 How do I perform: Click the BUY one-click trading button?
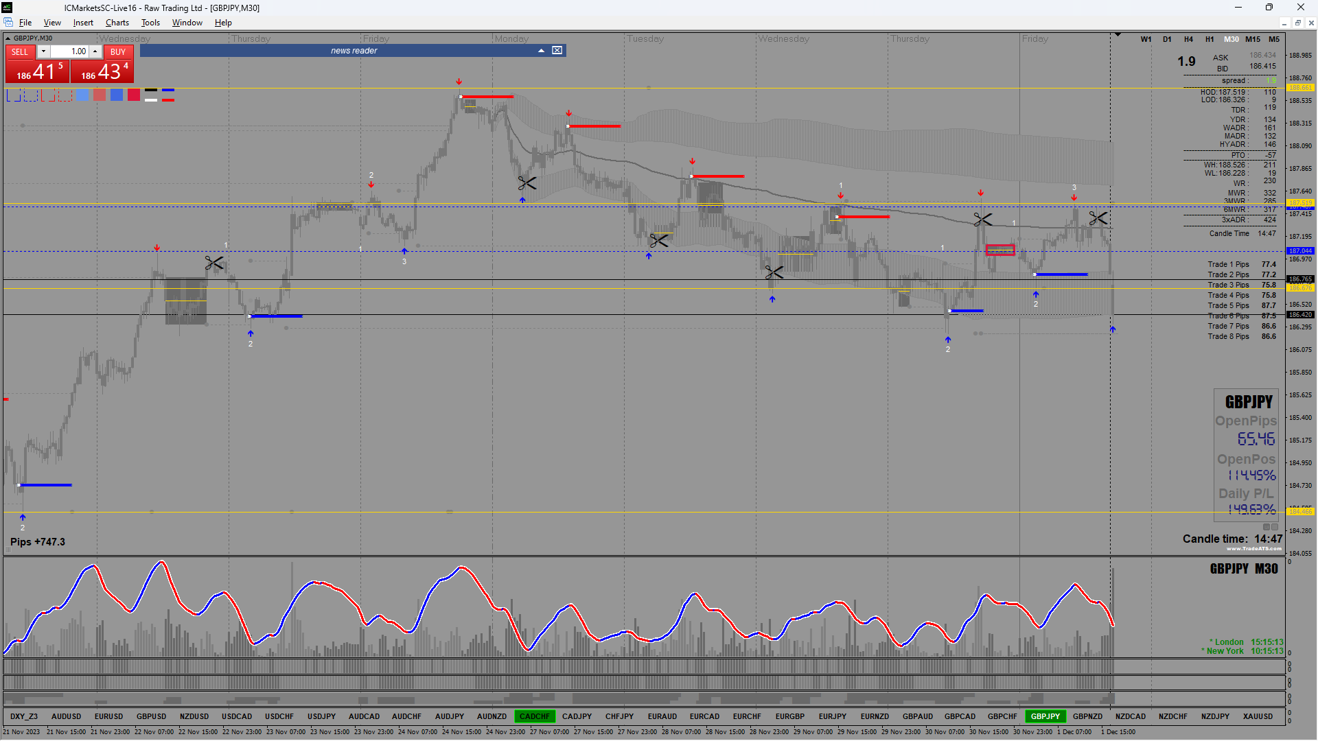118,51
